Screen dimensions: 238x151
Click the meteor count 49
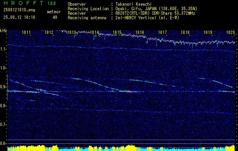(x=55, y=17)
